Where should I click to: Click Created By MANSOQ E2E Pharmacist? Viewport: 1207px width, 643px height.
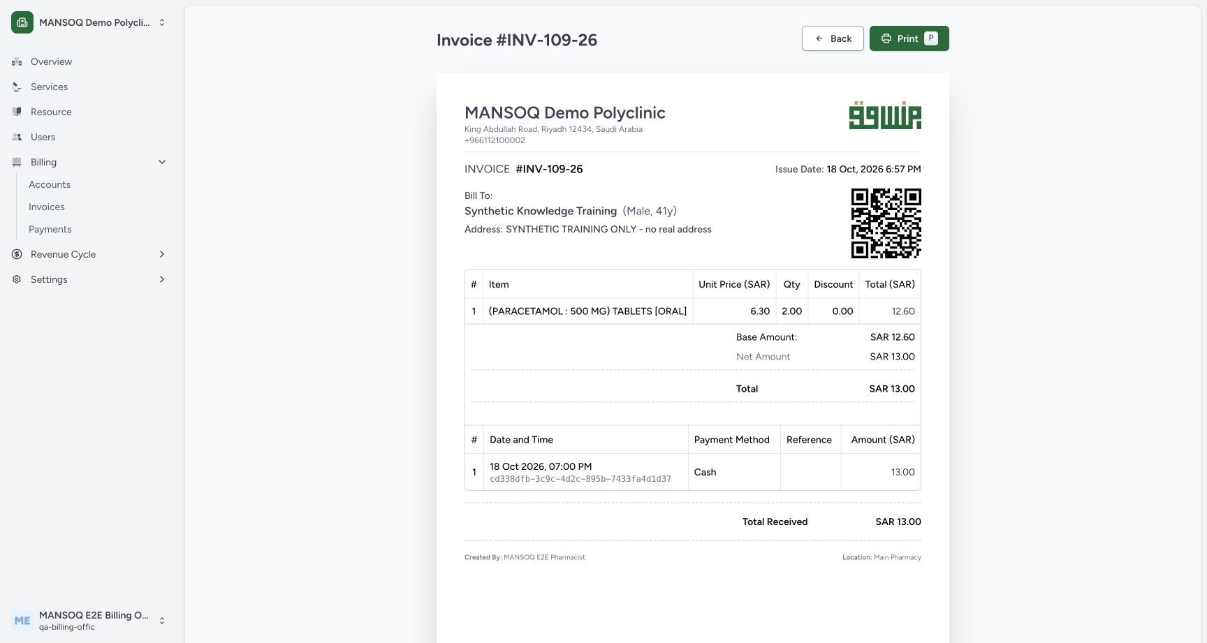[525, 557]
